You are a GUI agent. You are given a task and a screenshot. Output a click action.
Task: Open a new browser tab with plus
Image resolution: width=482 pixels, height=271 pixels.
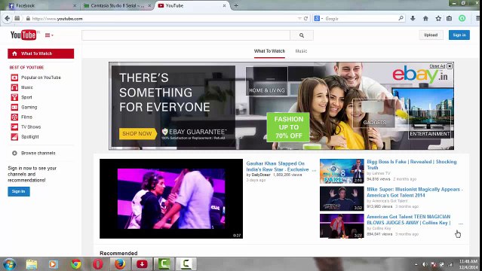pos(236,5)
